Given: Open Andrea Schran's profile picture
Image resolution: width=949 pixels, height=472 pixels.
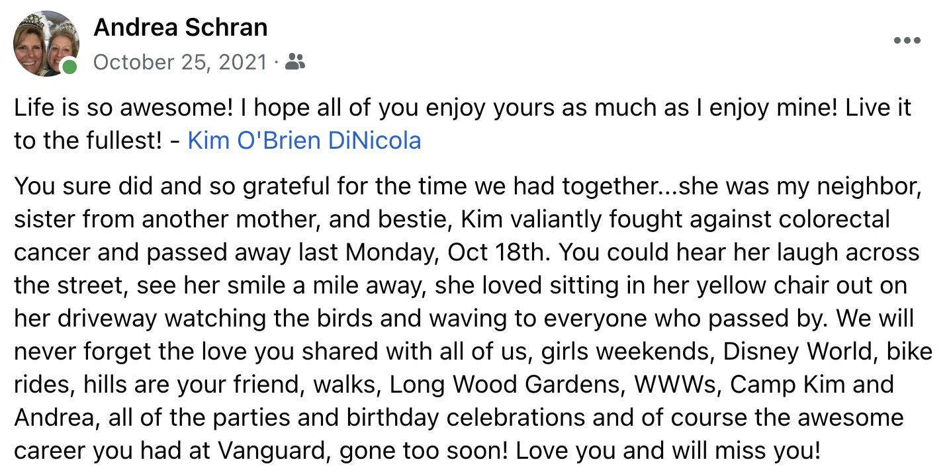Looking at the screenshot, I should (46, 43).
